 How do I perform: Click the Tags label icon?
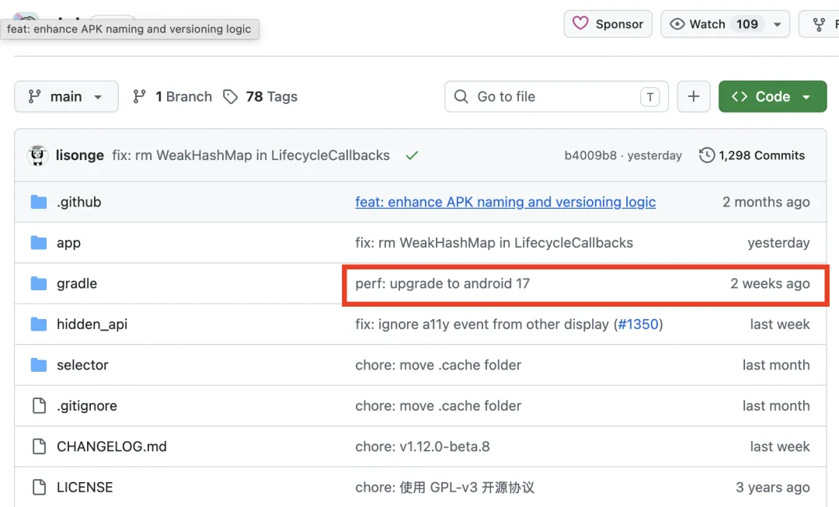(x=230, y=97)
